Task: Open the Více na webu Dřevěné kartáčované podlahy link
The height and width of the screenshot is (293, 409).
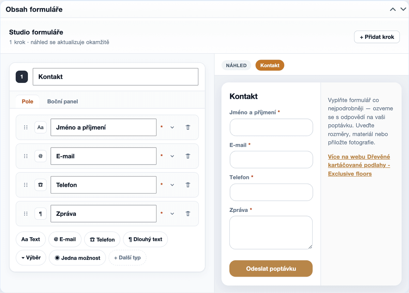Action: pyautogui.click(x=359, y=165)
